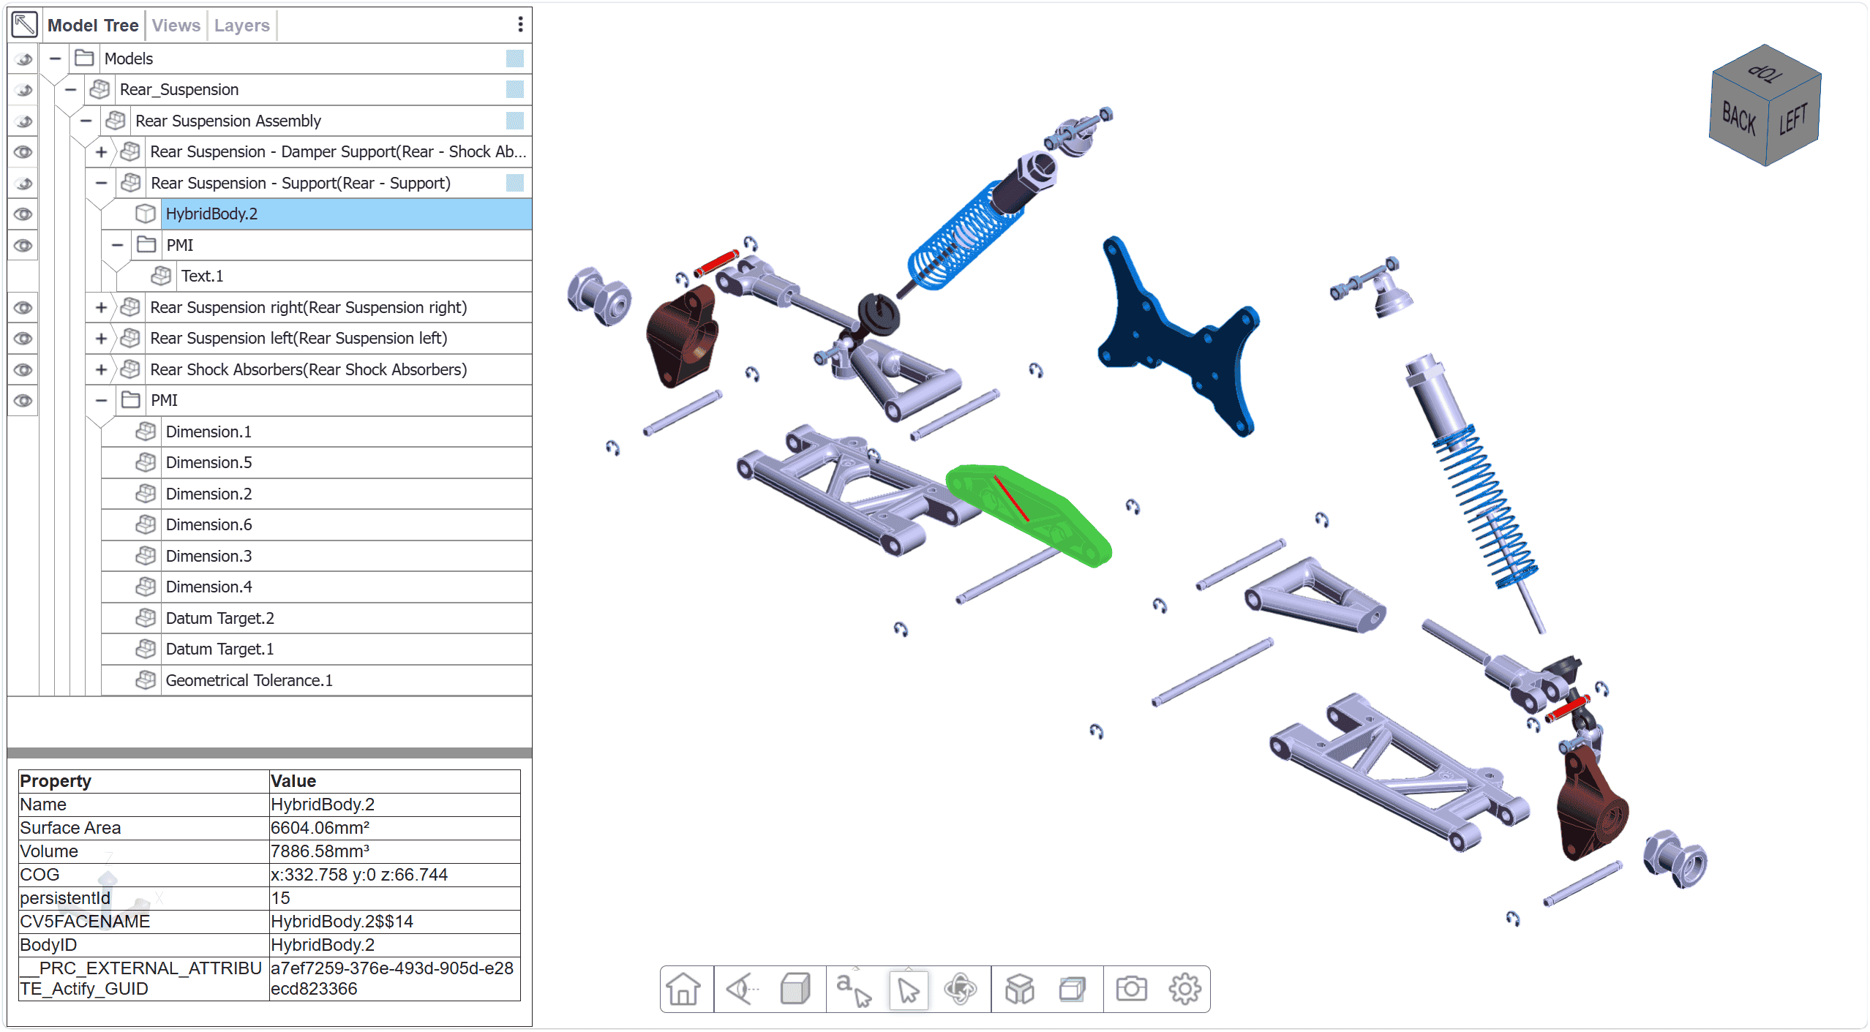This screenshot has width=1870, height=1032.
Task: Choose the orbit rotate tool icon
Action: pos(960,990)
